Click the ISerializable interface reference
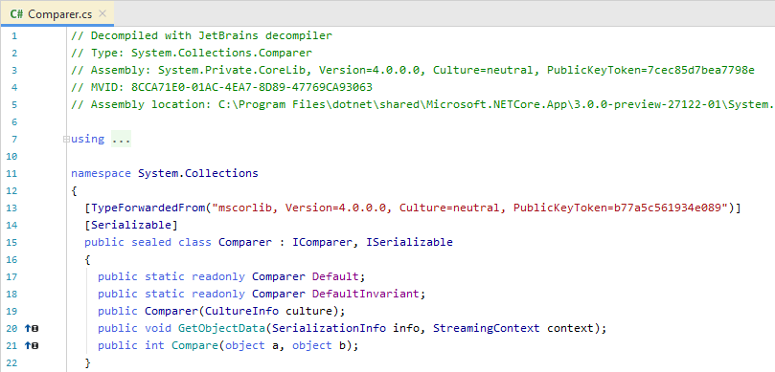The image size is (775, 372). [x=409, y=242]
